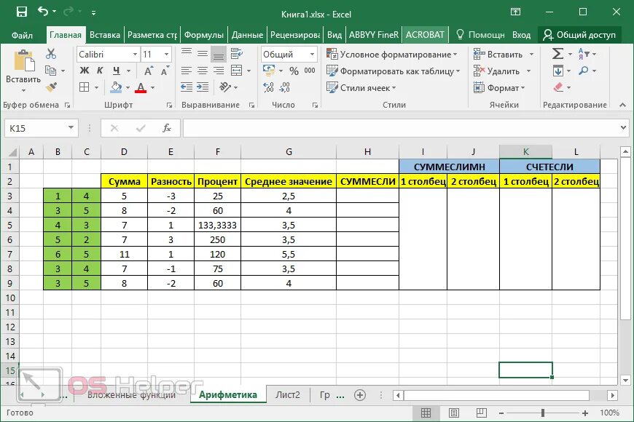The height and width of the screenshot is (422, 634).
Task: Align cell content to bottom
Action: click(x=219, y=54)
